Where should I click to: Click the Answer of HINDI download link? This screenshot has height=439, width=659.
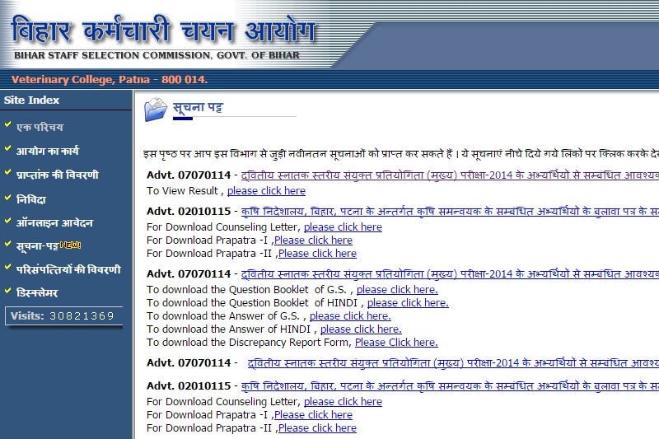click(361, 329)
